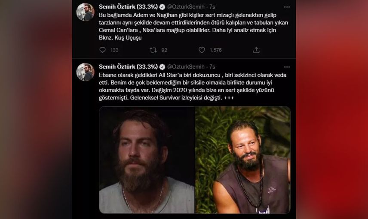This screenshot has width=368, height=219.
Task: Open the three-dot menu of first tweet
Action: click(287, 7)
